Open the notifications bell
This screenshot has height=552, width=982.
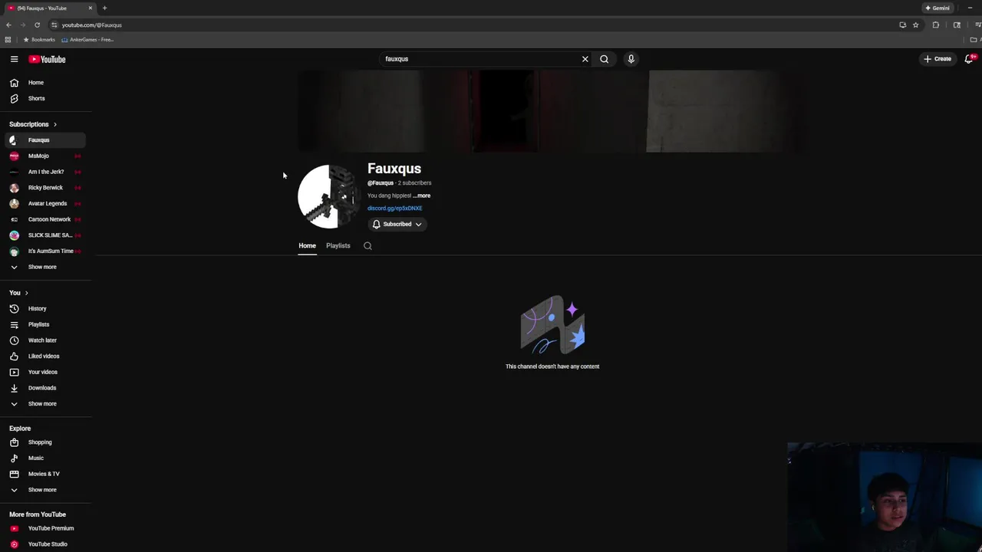(x=969, y=59)
